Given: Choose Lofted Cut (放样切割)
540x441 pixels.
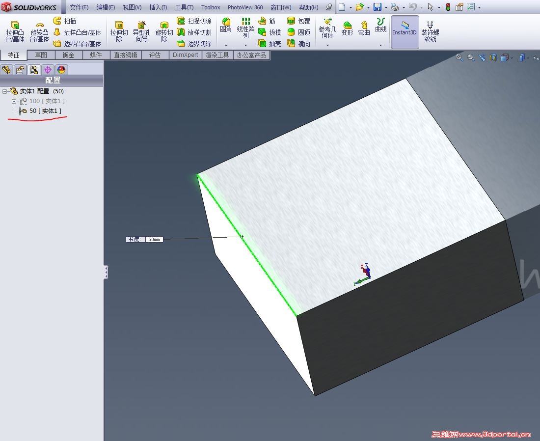Looking at the screenshot, I should tap(194, 32).
